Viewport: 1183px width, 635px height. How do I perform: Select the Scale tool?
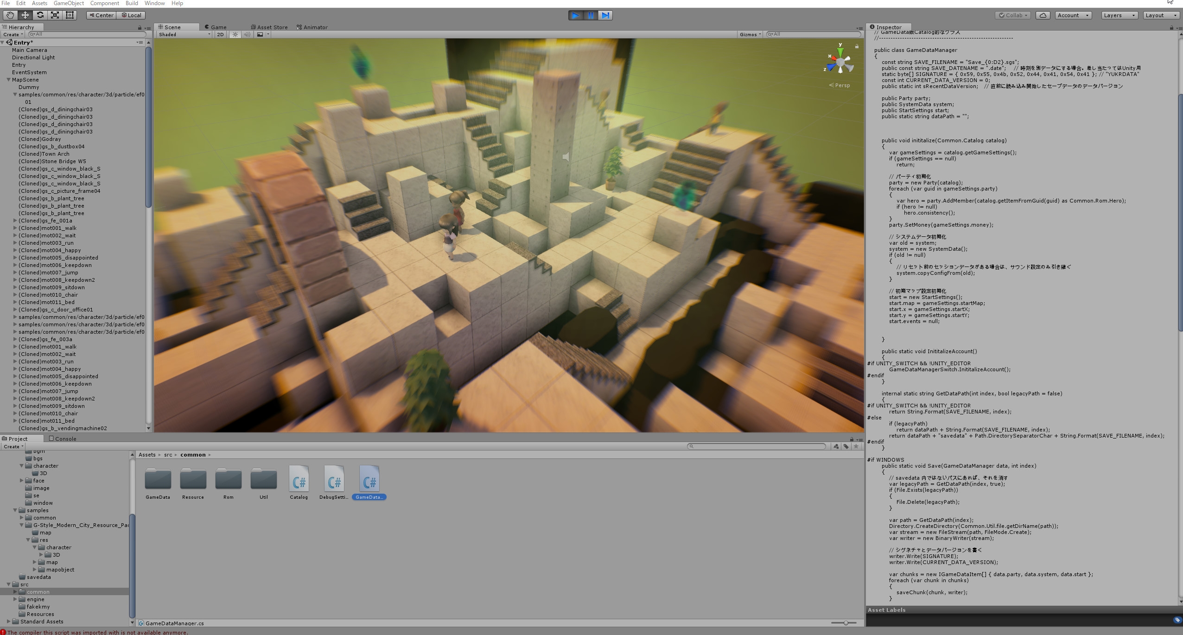coord(55,15)
